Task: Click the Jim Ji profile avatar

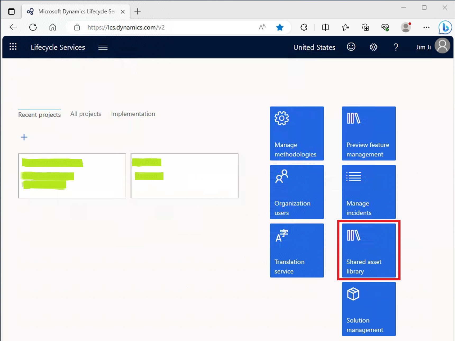Action: click(x=442, y=46)
